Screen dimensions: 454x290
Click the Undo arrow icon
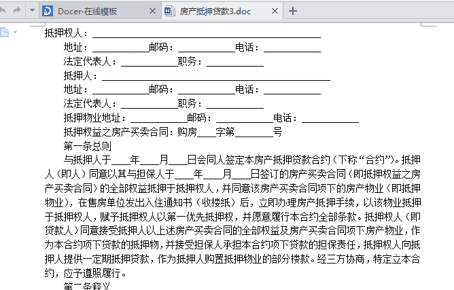3,11
